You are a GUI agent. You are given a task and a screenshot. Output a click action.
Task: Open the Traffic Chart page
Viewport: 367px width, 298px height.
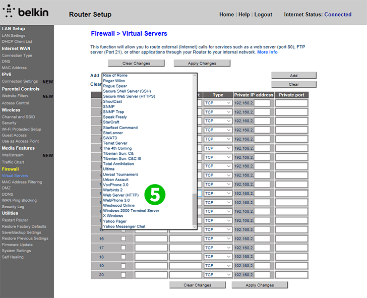13,162
